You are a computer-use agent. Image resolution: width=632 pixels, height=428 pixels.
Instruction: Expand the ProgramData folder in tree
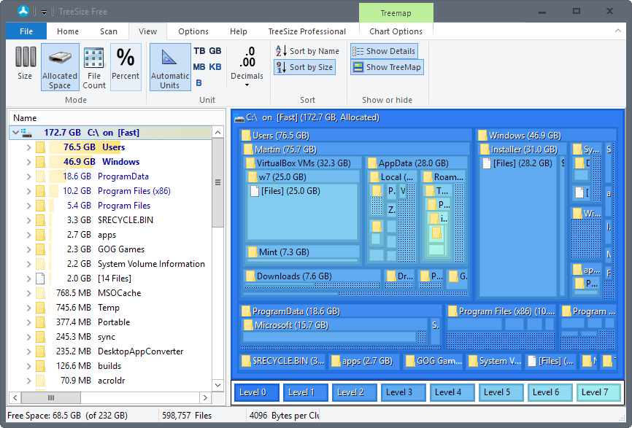point(28,176)
